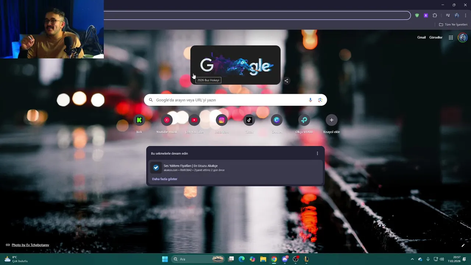Open the Chrome profile avatar in toolbar
Image resolution: width=471 pixels, height=265 pixels.
(x=457, y=15)
